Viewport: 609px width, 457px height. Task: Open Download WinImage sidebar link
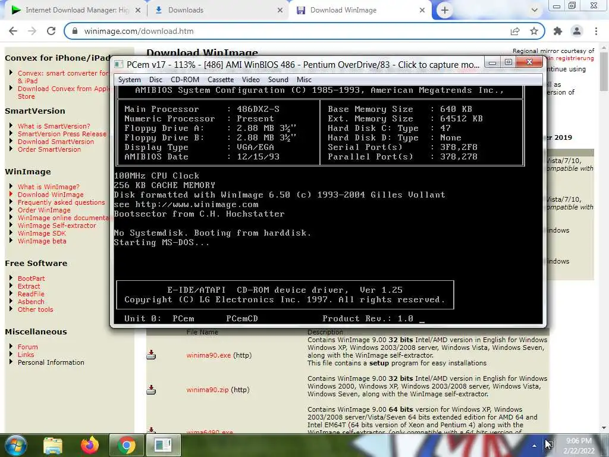point(51,195)
